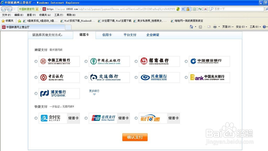Select the 支付宝 储蓄卡 radio button
This screenshot has height=151, width=268.
(36, 118)
